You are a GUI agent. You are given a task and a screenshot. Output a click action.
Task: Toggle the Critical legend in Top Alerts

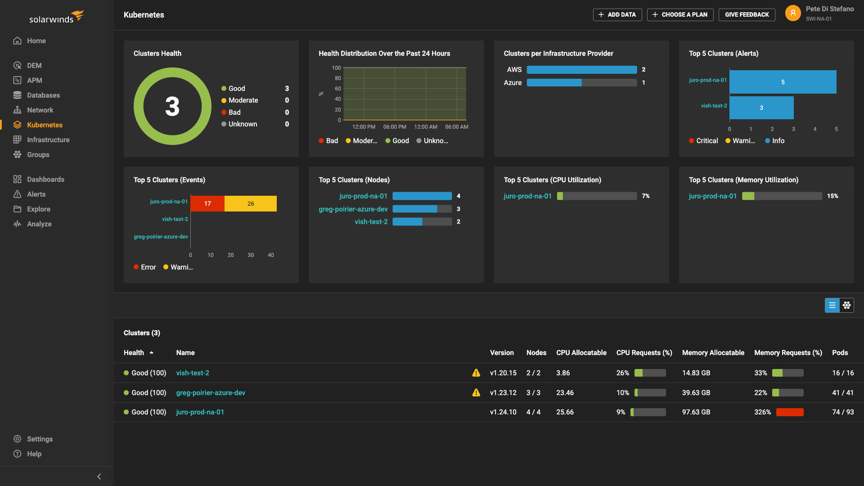tap(703, 141)
